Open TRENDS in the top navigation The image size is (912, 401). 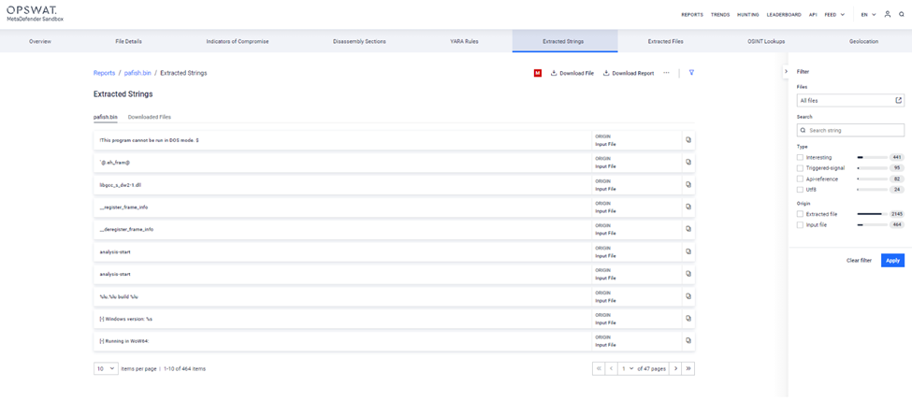(720, 15)
